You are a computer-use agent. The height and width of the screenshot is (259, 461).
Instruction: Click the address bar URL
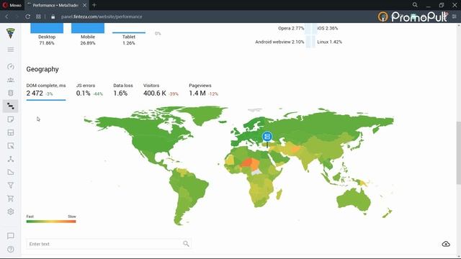click(x=102, y=17)
